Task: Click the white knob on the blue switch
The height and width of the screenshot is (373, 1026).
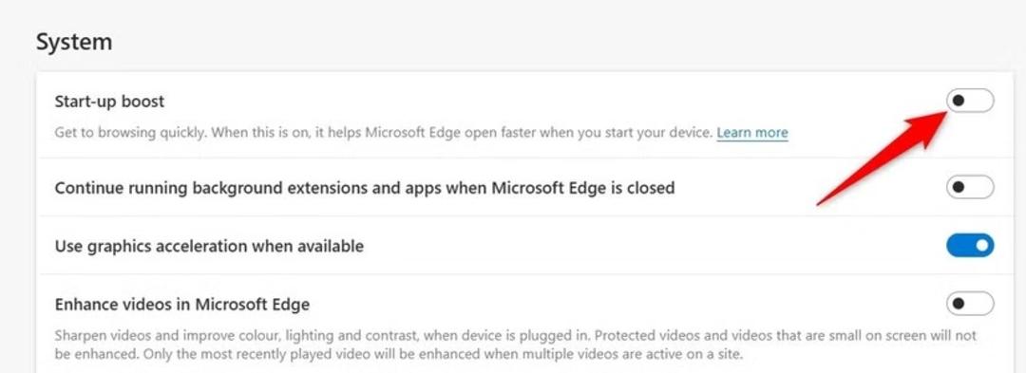Action: point(982,246)
